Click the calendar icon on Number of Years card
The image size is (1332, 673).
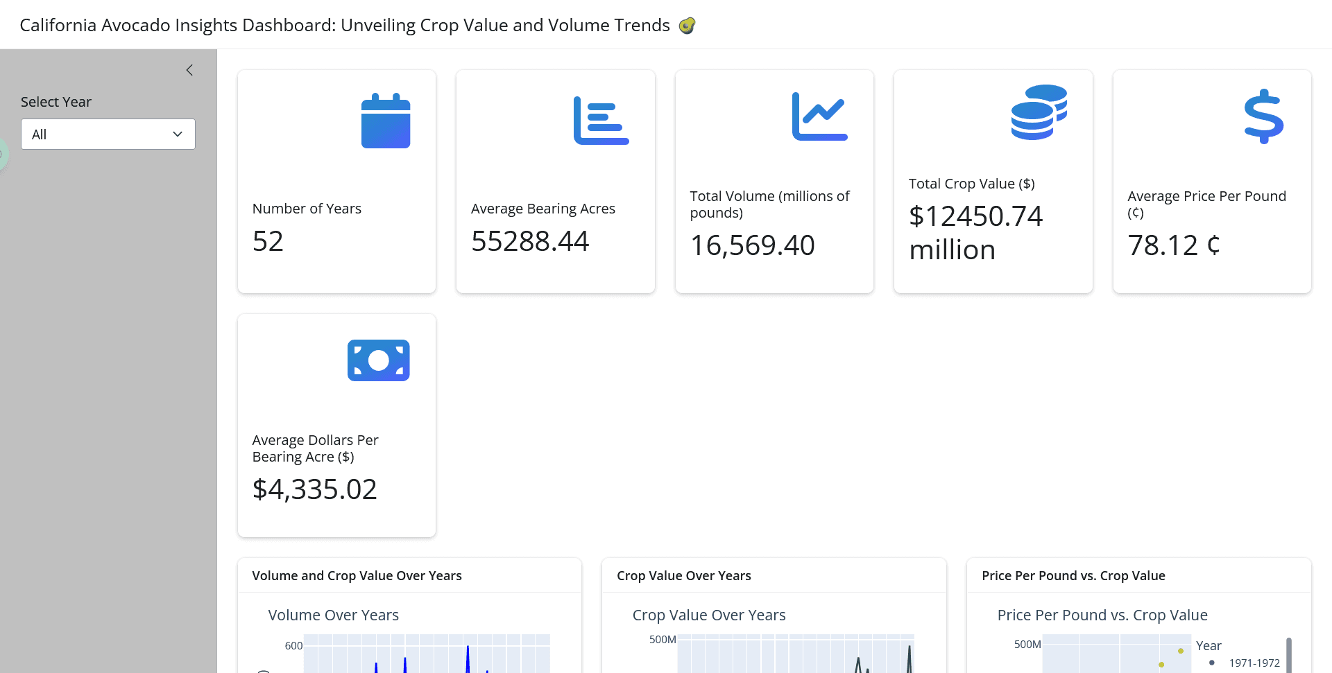(x=386, y=121)
